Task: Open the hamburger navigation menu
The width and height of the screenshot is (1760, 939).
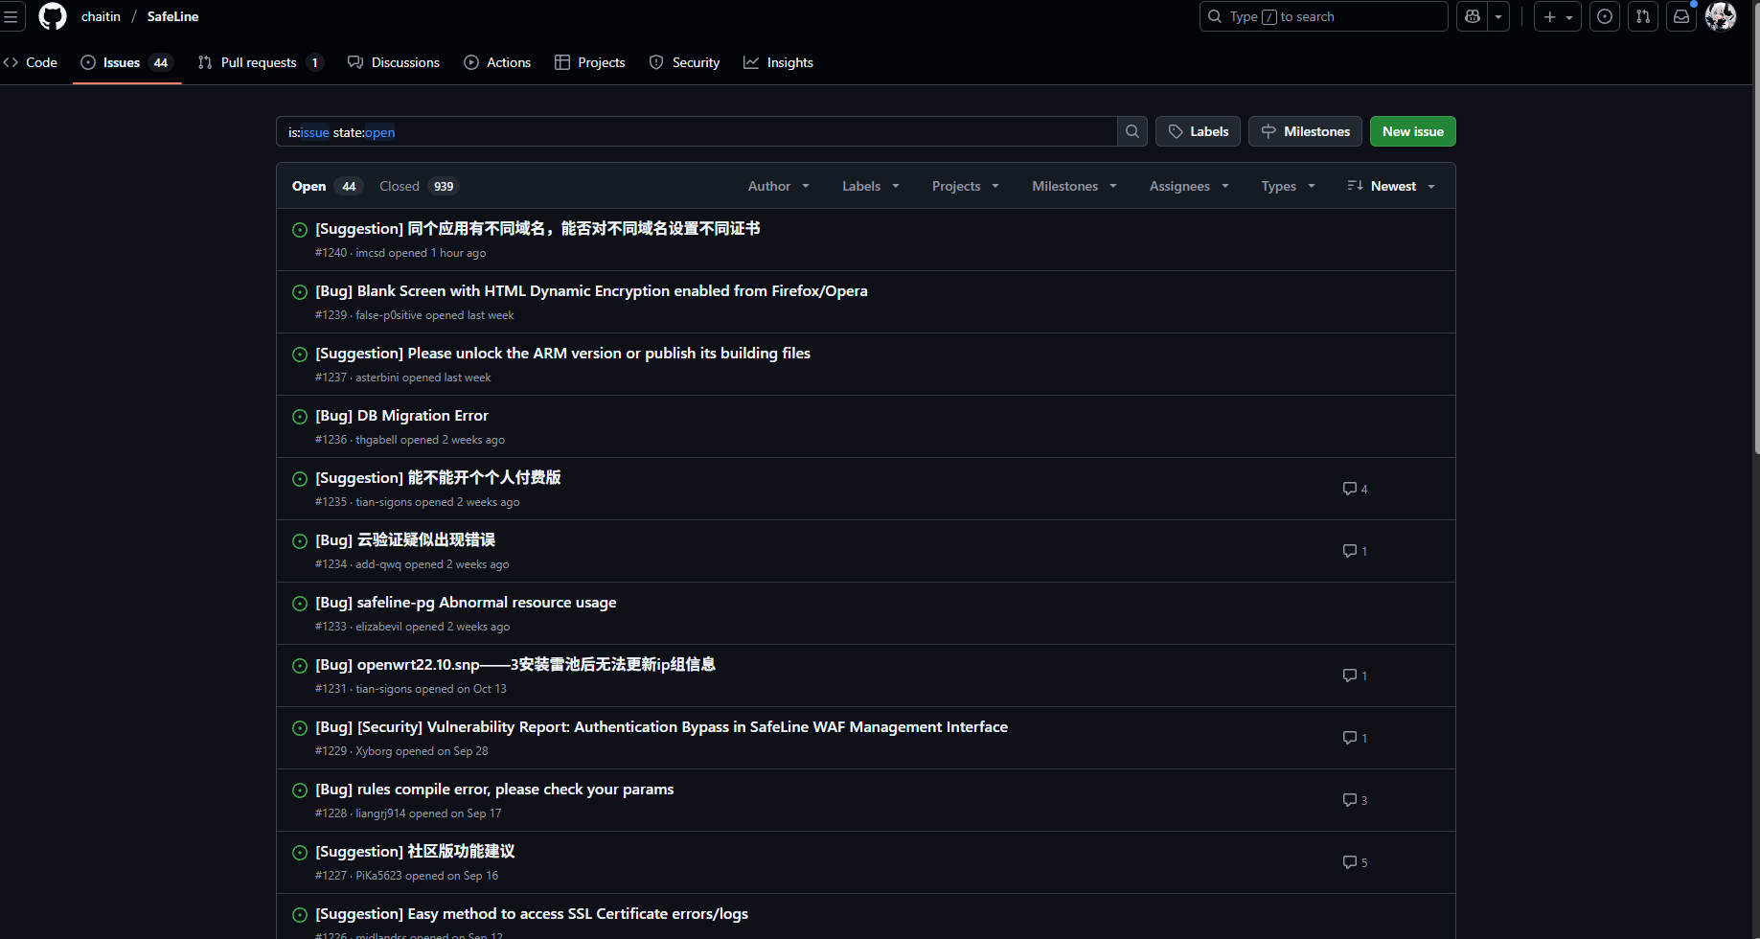Action: [x=12, y=16]
